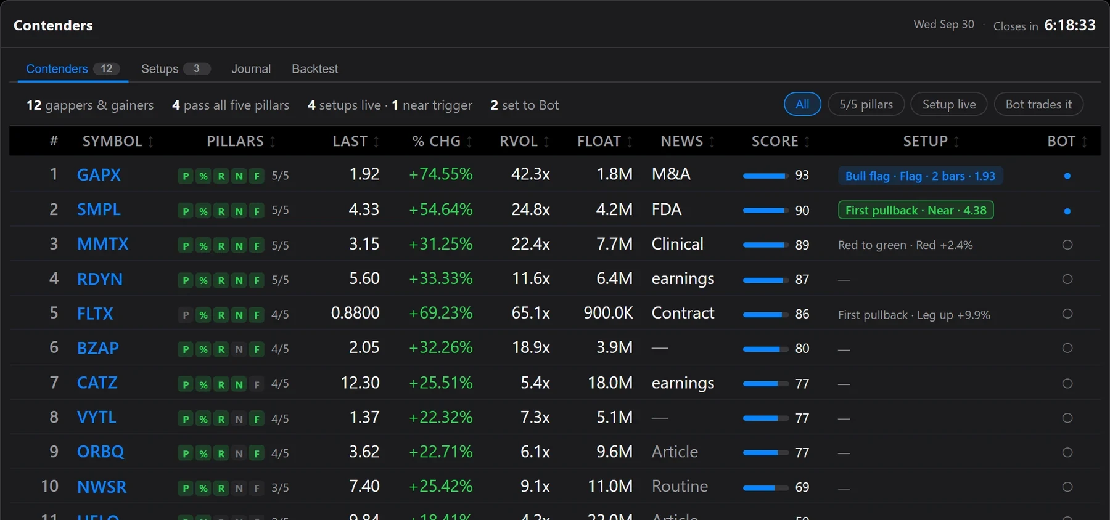
Task: Click the "+69.23%" change value for FLTX
Action: click(x=441, y=314)
